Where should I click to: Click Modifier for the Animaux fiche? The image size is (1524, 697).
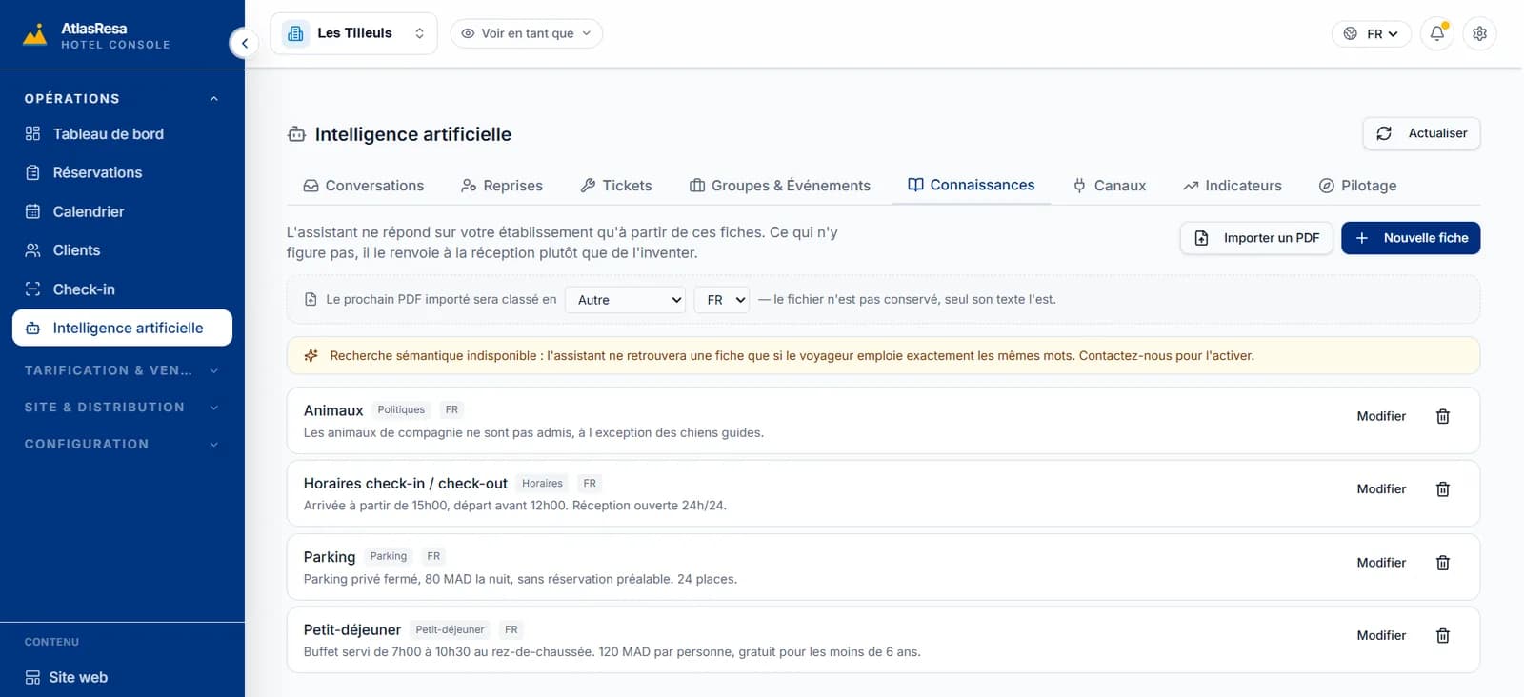coord(1381,416)
